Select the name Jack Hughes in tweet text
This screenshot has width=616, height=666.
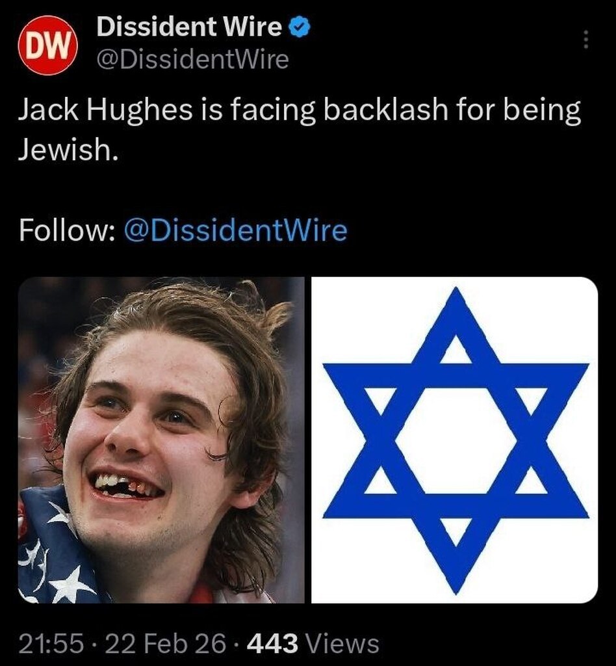click(x=105, y=109)
